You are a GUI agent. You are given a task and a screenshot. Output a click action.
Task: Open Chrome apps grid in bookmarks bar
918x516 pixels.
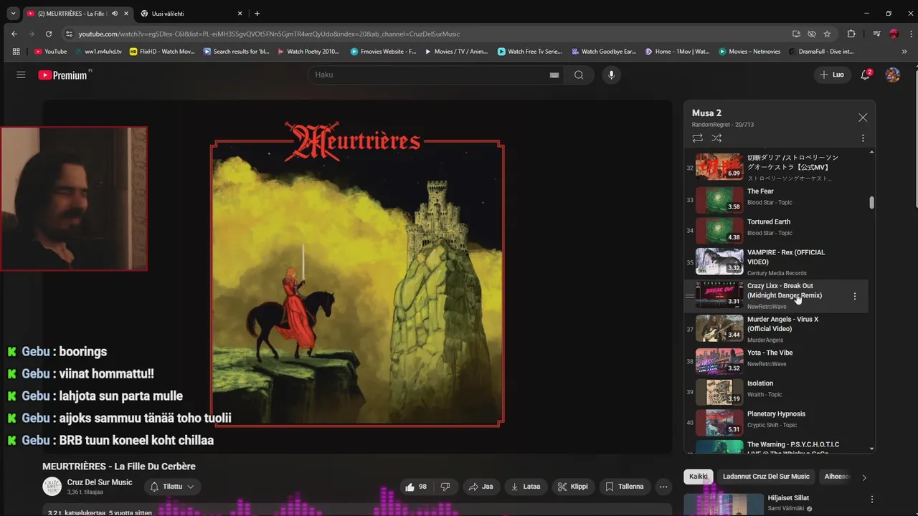[16, 52]
